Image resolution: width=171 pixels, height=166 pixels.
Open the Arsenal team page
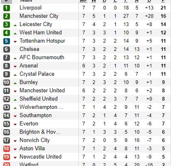coord(29,66)
